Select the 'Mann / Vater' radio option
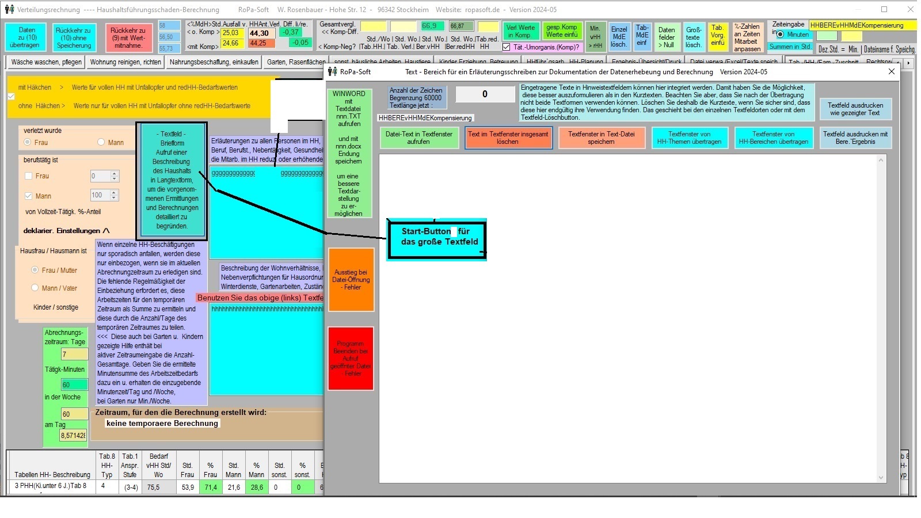This screenshot has height=518, width=921. click(x=35, y=288)
